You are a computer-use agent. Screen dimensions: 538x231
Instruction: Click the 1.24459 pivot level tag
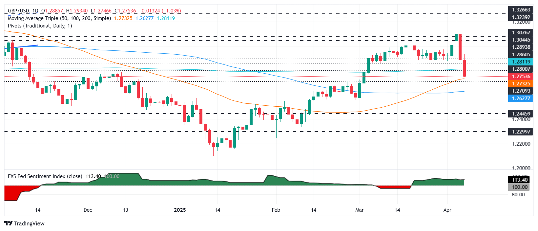[x=521, y=114]
